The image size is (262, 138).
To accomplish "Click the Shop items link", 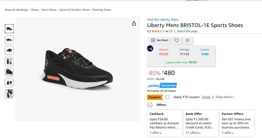I will pyautogui.click(x=225, y=97).
